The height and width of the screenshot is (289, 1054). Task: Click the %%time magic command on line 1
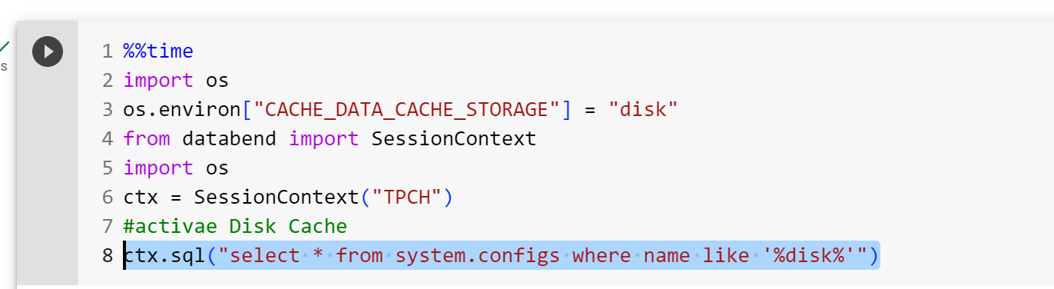(x=158, y=51)
